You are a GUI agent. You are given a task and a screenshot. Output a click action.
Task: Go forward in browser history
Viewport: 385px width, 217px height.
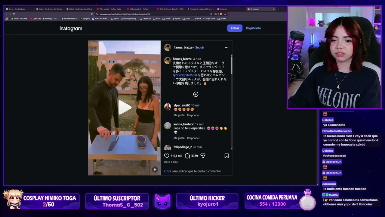10,14
